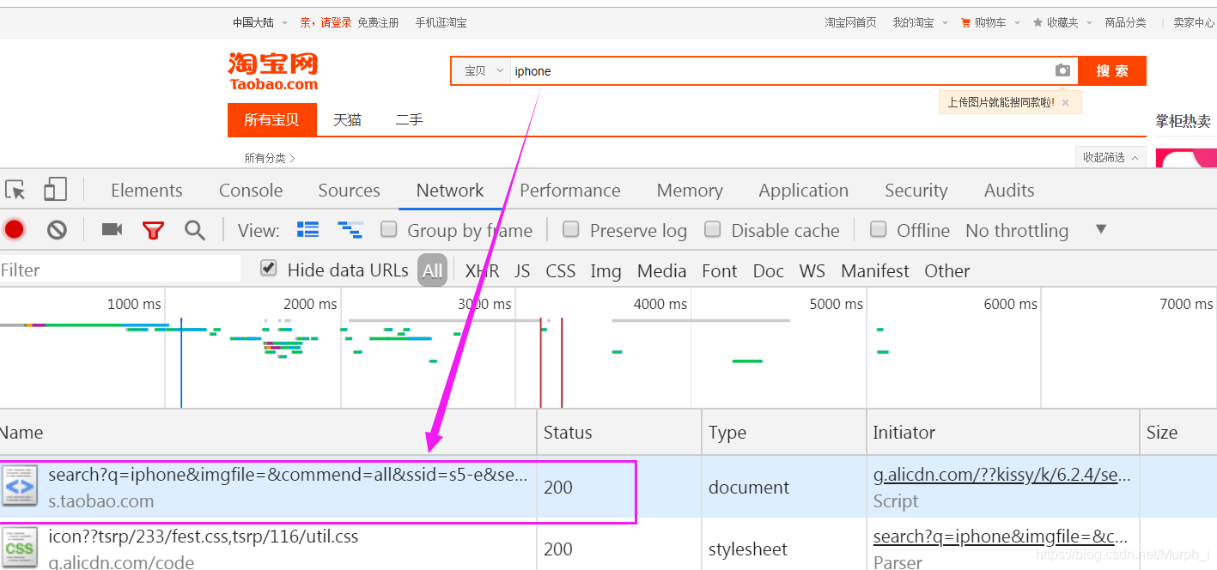Select the Network tab

tap(450, 191)
